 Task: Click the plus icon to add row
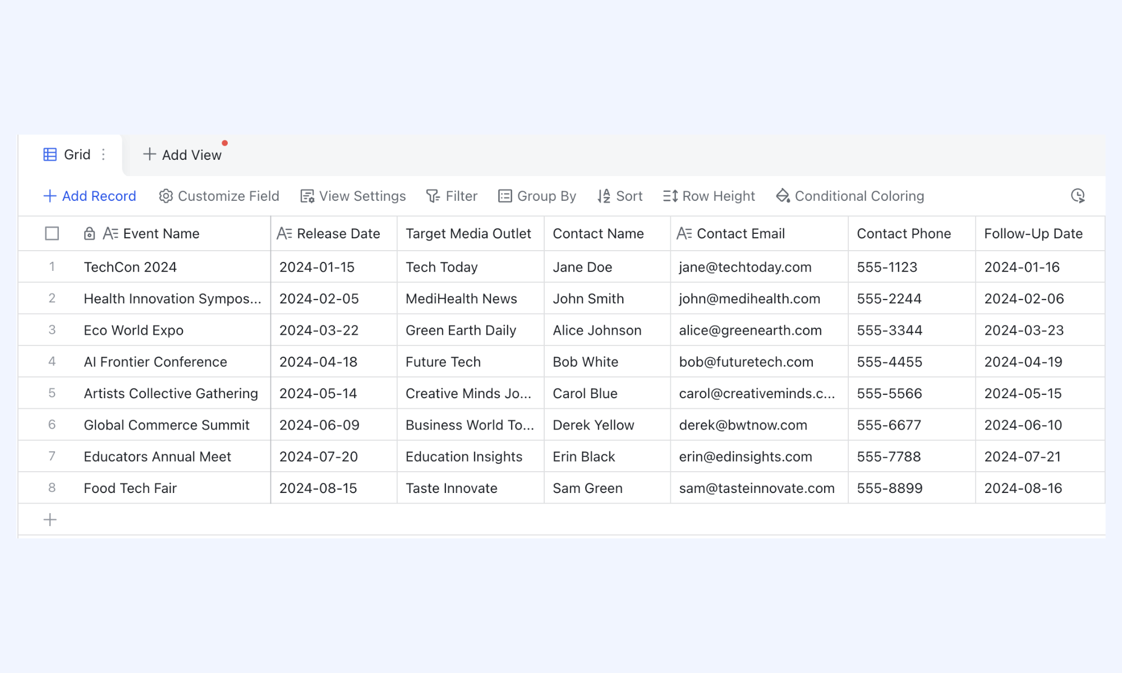click(50, 520)
